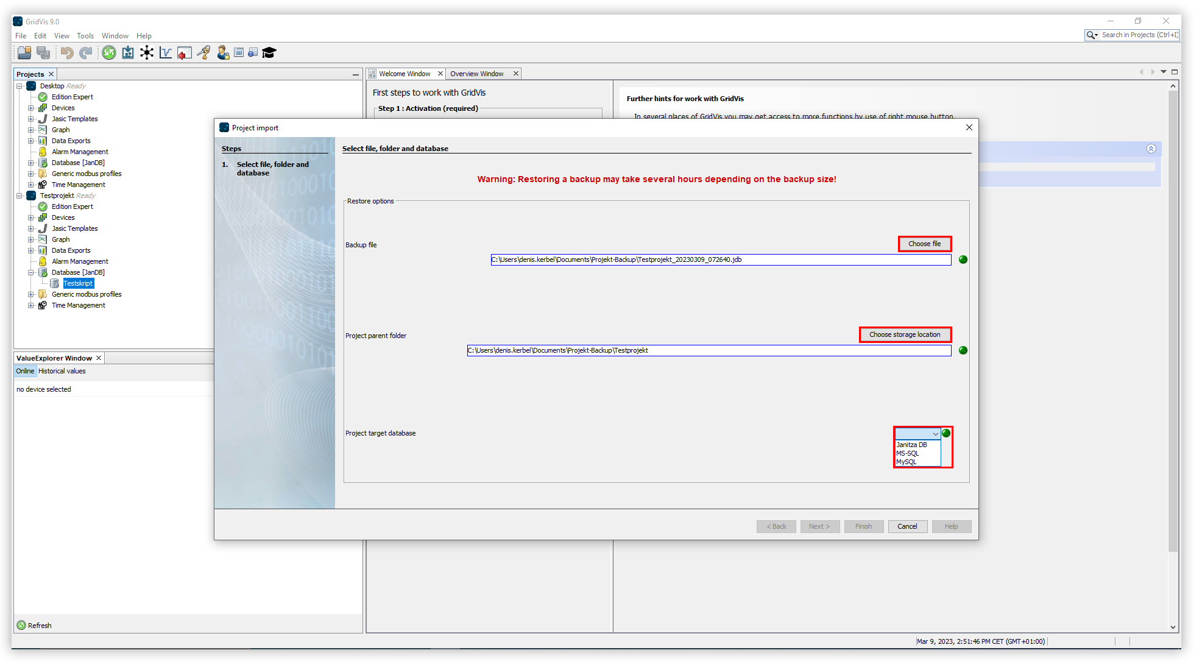The height and width of the screenshot is (667, 1202).
Task: Click the Undo toolbar icon
Action: (66, 52)
